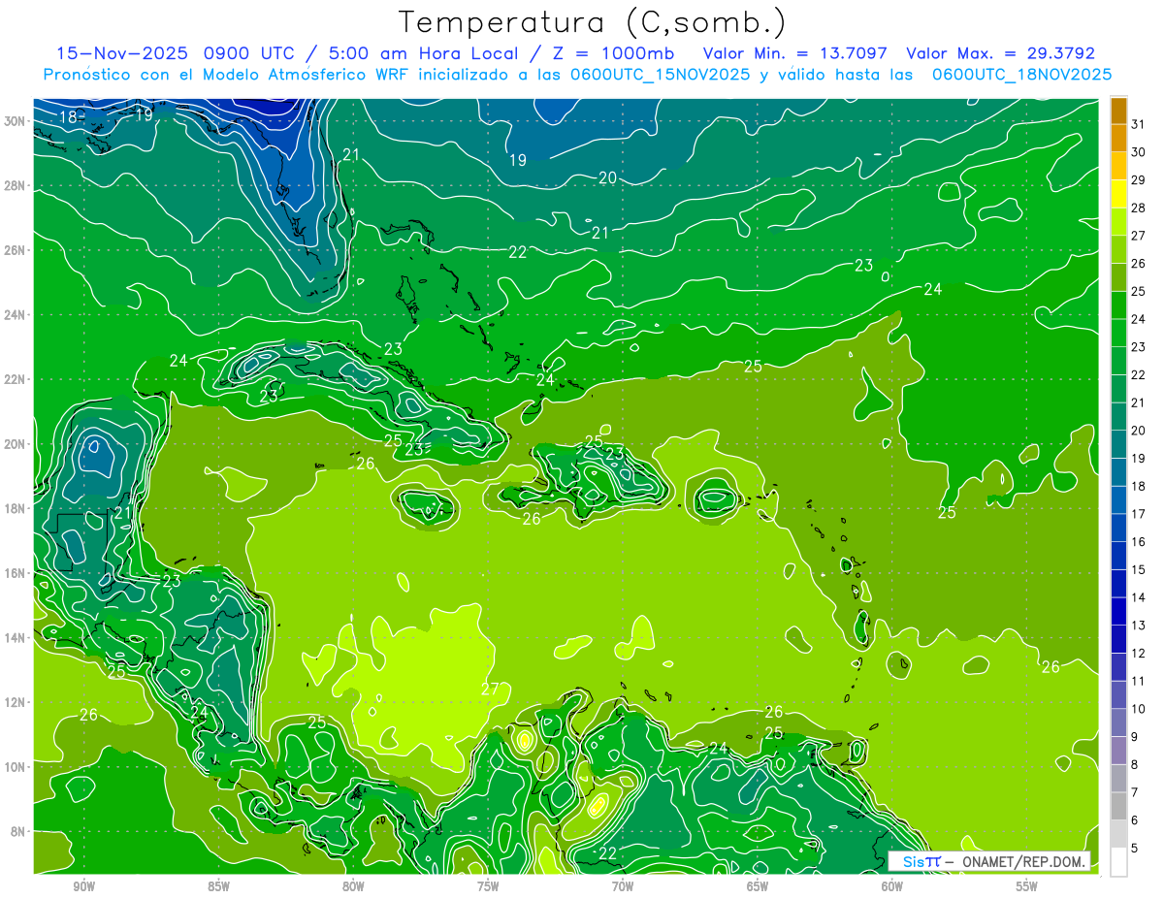Image resolution: width=1164 pixels, height=899 pixels.
Task: Click the '30N' latitude axis label
Action: pyautogui.click(x=16, y=121)
